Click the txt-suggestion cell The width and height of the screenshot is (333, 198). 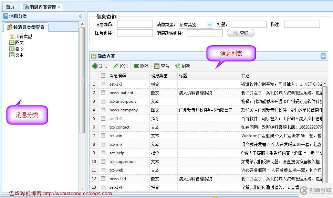coord(129,162)
